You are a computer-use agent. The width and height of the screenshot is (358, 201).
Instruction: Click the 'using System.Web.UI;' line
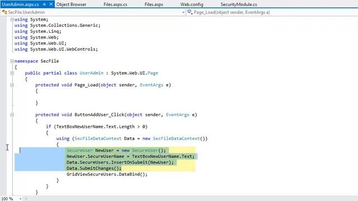click(40, 44)
